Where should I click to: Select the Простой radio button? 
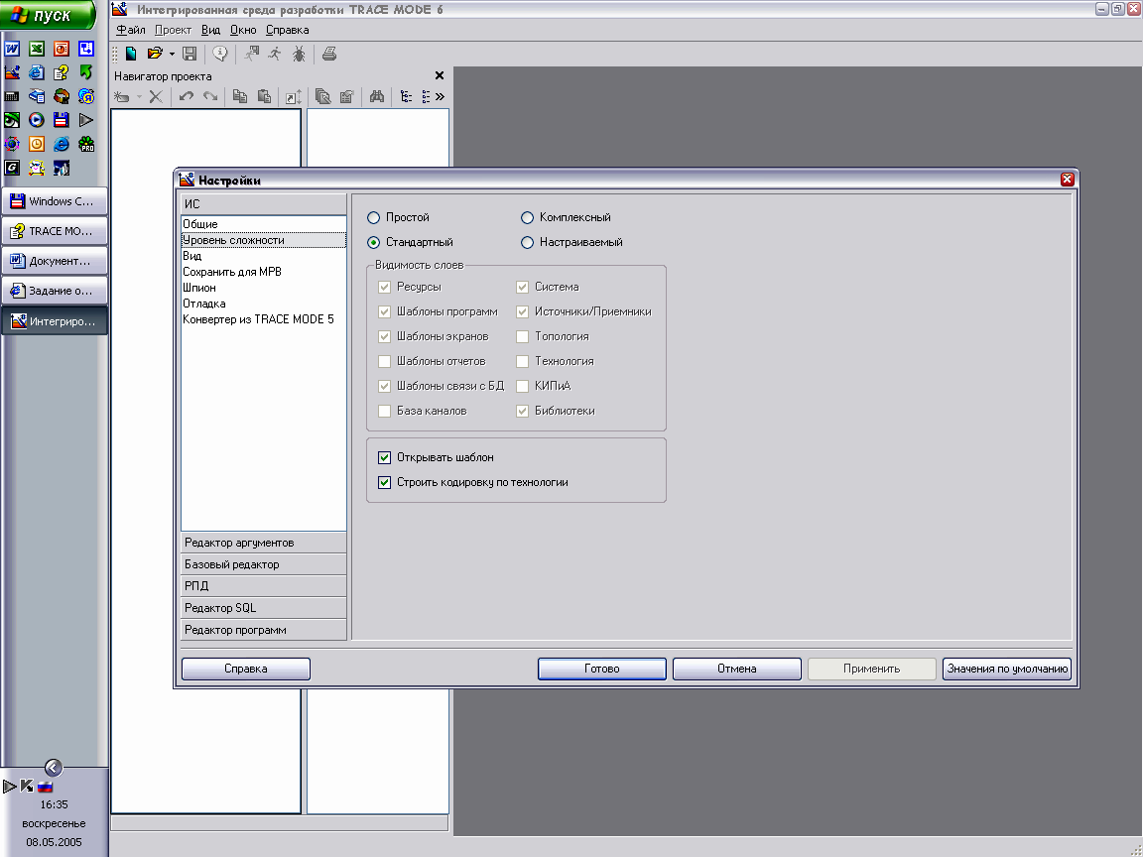coord(373,217)
